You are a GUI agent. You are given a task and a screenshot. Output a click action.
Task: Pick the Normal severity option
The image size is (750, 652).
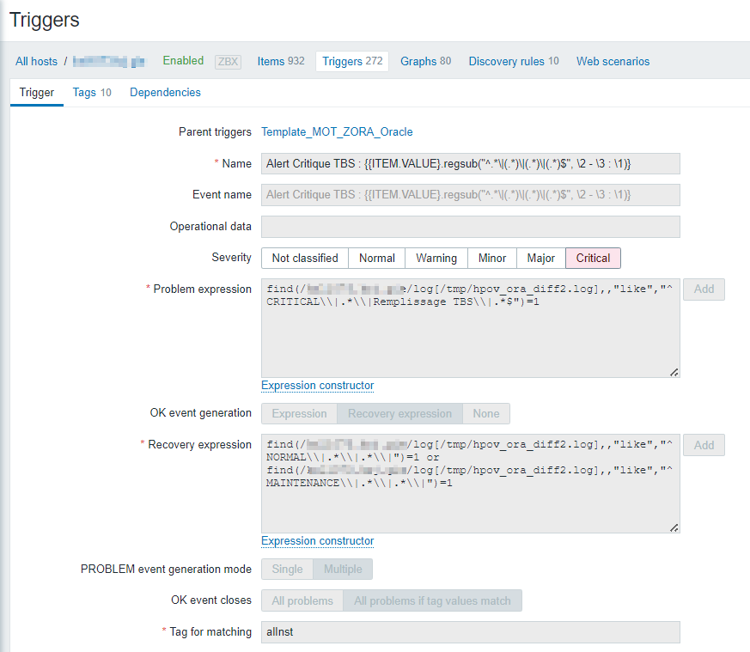(x=377, y=258)
